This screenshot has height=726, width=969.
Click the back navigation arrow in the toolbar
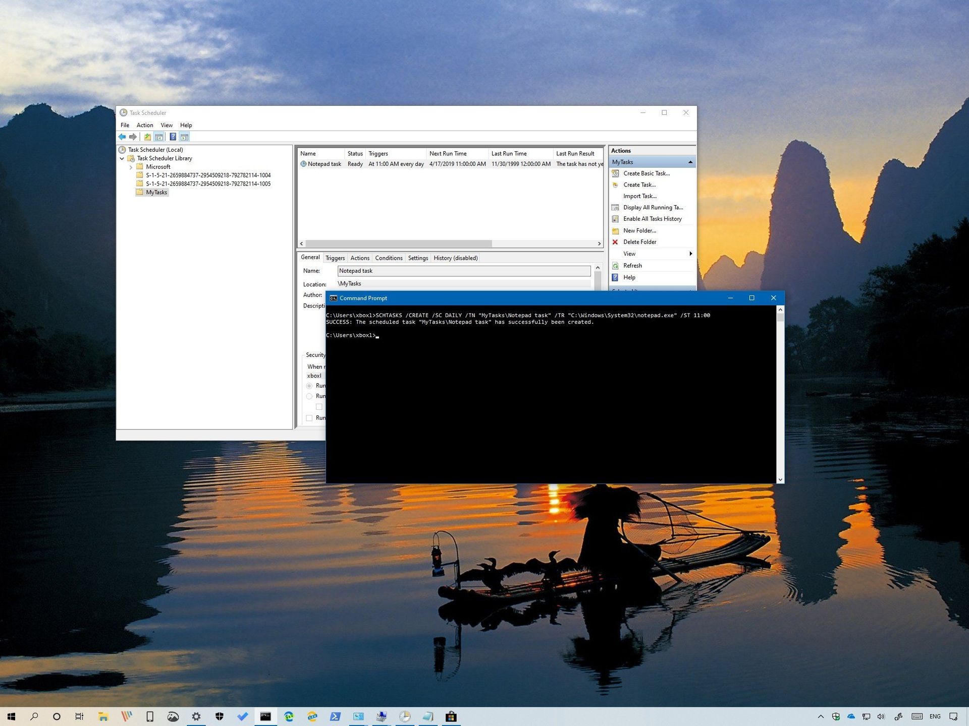tap(122, 137)
